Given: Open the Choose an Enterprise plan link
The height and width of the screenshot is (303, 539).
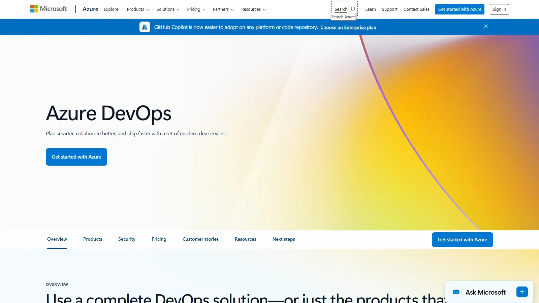Looking at the screenshot, I should (348, 27).
